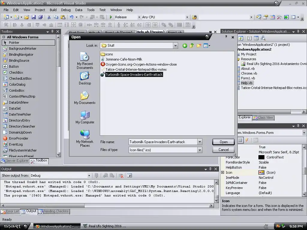The width and height of the screenshot is (307, 230).
Task: Click help question mark in Open dialog
Action: coord(226,37)
